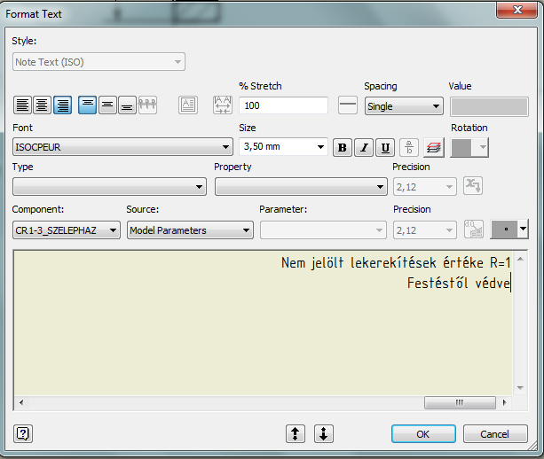Open the CR1-3_SZELEPHAZ component dropdown
The width and height of the screenshot is (544, 459).
click(x=67, y=230)
